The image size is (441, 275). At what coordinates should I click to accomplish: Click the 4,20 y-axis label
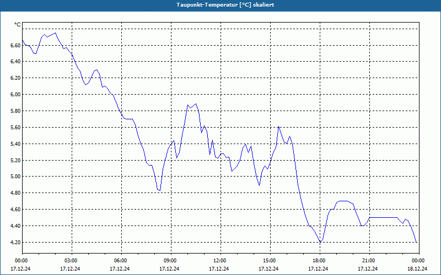tap(16, 242)
